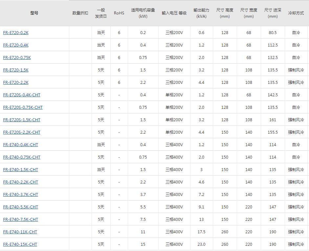Select the 3 kVA output cell
Image resolution: width=309 pixels, height=251 pixels.
[x=201, y=169]
